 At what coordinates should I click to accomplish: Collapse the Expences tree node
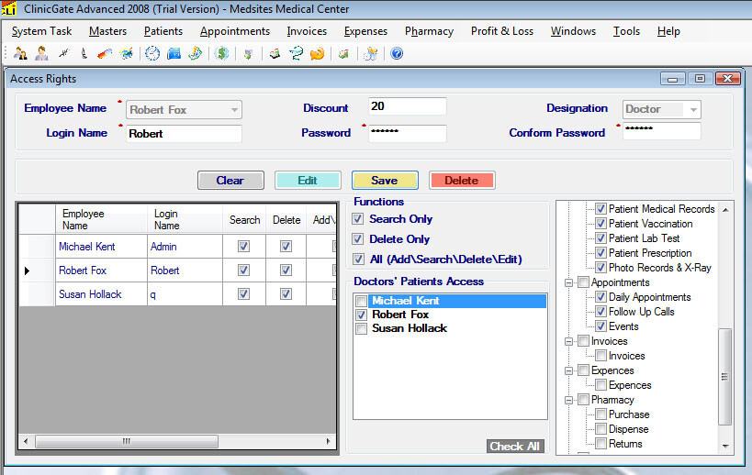[568, 370]
